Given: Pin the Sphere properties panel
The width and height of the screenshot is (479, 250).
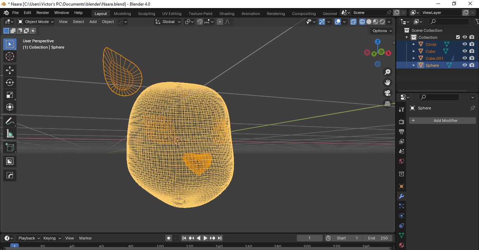Looking at the screenshot, I should 473,108.
